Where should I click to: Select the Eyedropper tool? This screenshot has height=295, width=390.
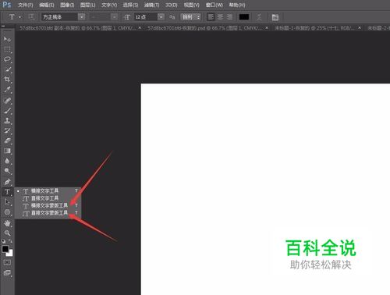7,90
